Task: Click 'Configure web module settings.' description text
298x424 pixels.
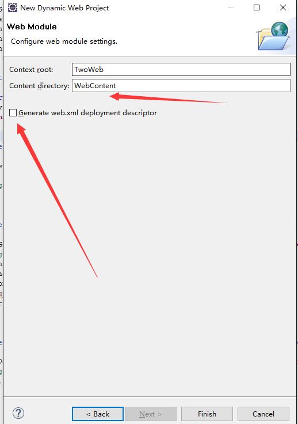Action: 64,41
